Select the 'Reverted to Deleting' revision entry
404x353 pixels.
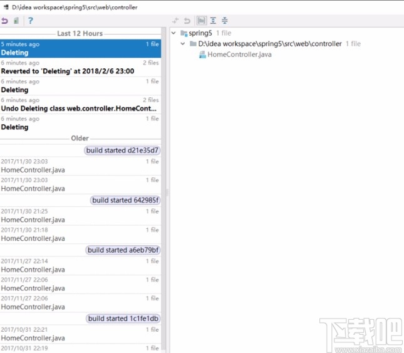click(80, 67)
